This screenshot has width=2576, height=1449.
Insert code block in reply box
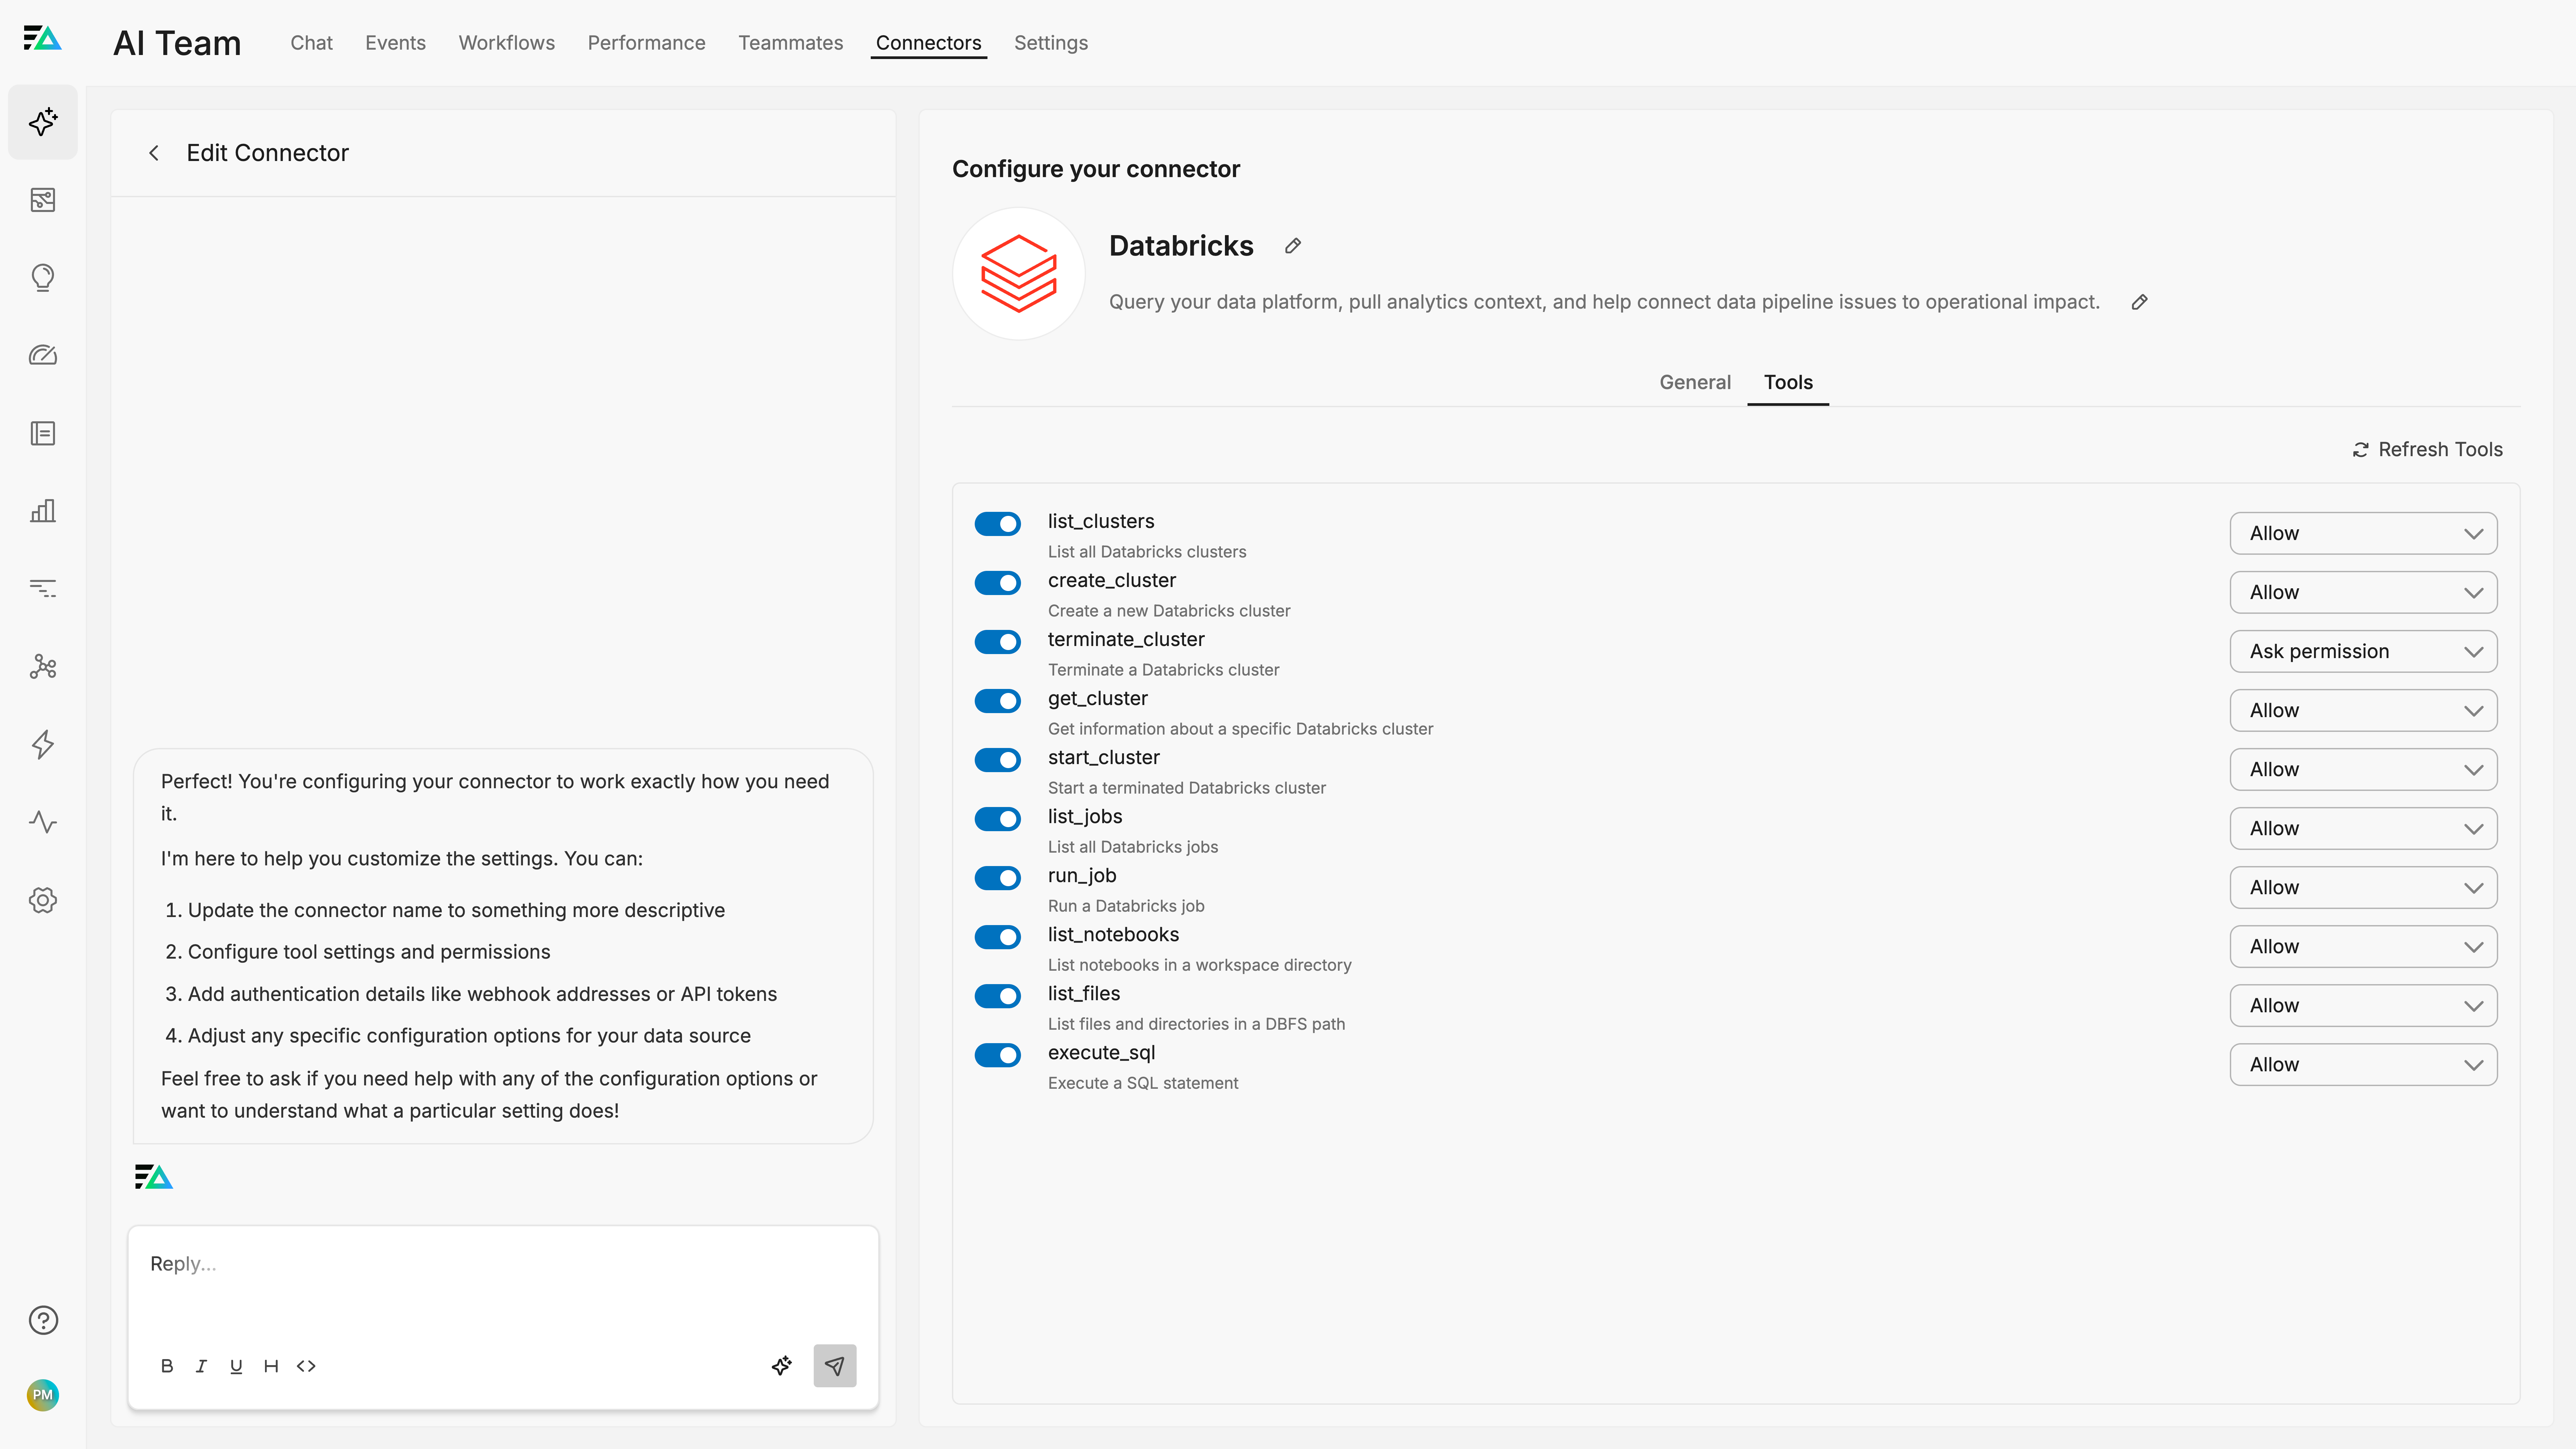point(306,1366)
